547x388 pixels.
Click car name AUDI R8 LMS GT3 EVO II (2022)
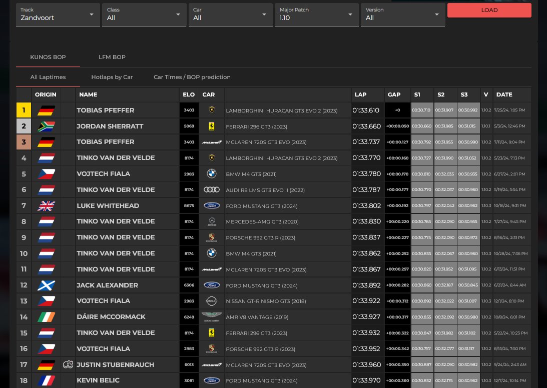(265, 190)
